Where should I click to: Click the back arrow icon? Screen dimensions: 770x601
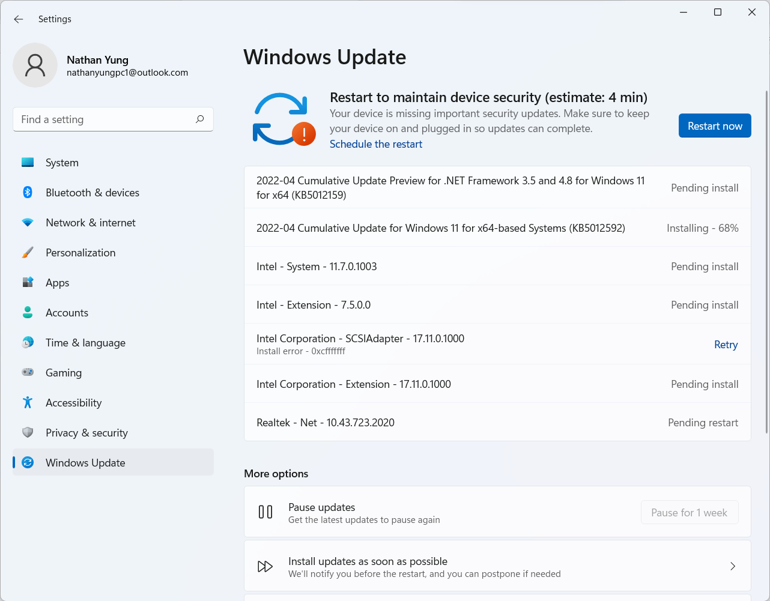19,19
